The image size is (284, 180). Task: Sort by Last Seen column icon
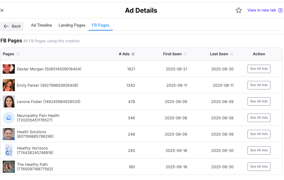(232, 54)
